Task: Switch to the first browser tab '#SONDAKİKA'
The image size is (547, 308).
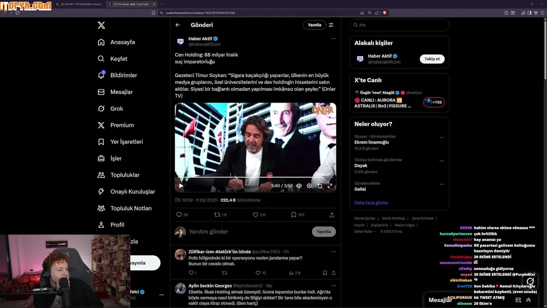Action: (79, 4)
